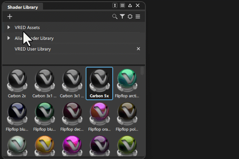Select the olive green material ball in bottom row
The height and width of the screenshot is (159, 239).
127,146
